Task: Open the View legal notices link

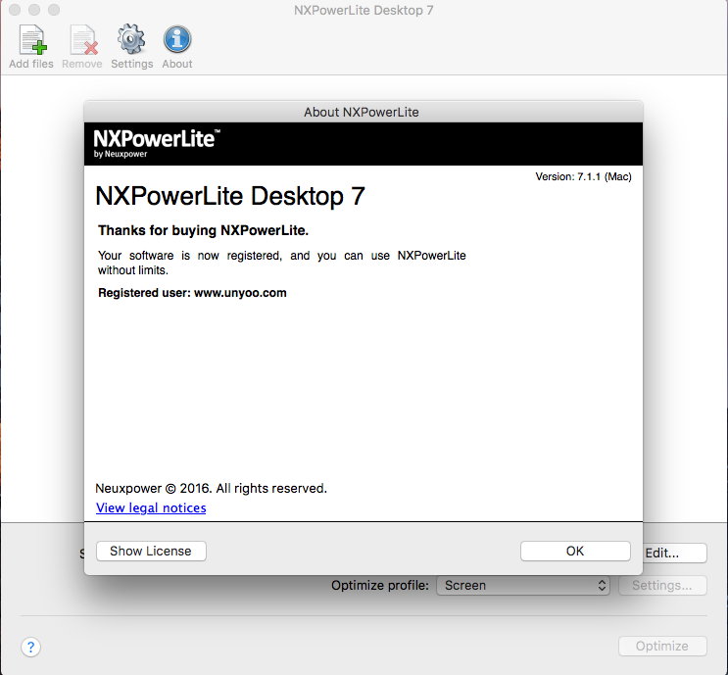Action: 151,507
